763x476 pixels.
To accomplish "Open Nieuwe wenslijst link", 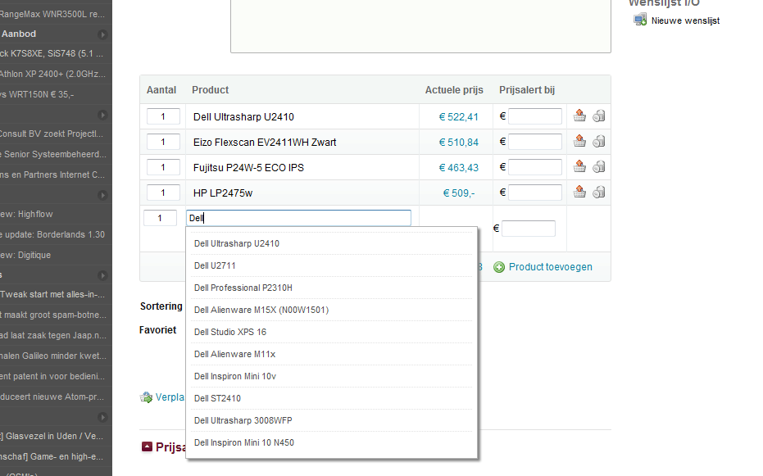I will click(x=685, y=20).
